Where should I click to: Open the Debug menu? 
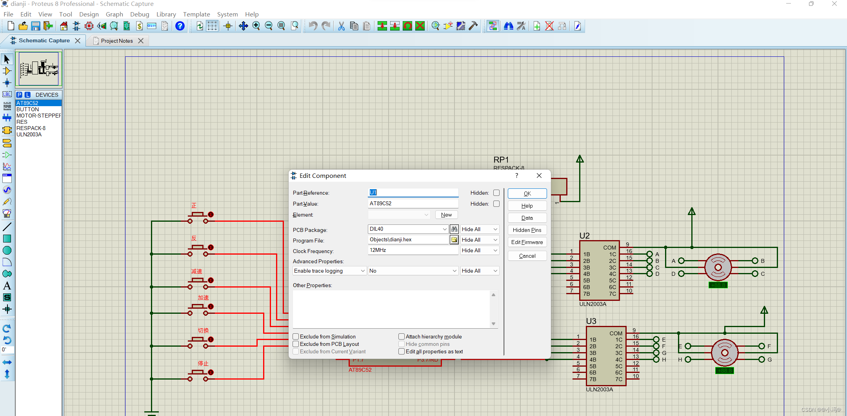point(140,14)
